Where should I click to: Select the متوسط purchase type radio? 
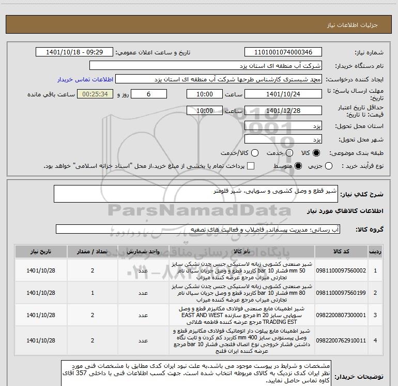[298, 166]
